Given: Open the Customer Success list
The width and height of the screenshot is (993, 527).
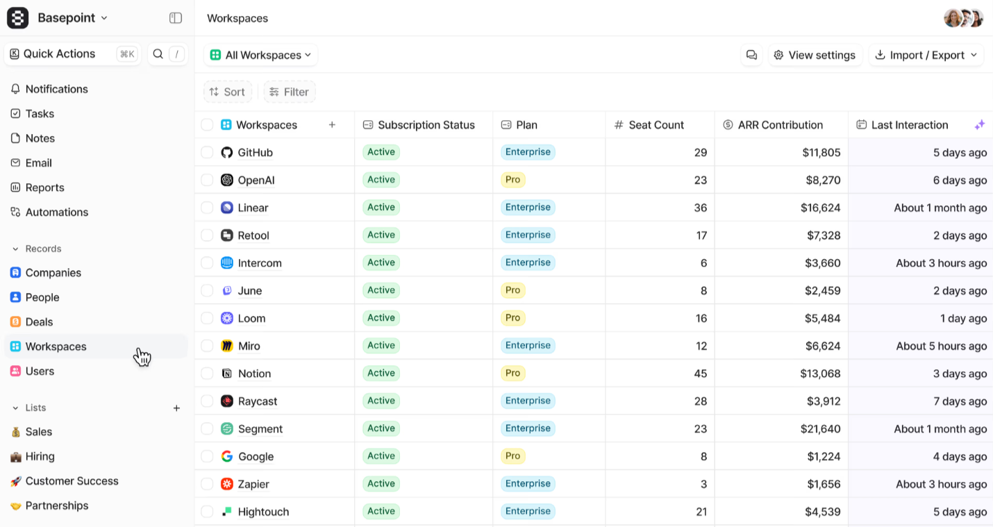Looking at the screenshot, I should [x=96, y=481].
